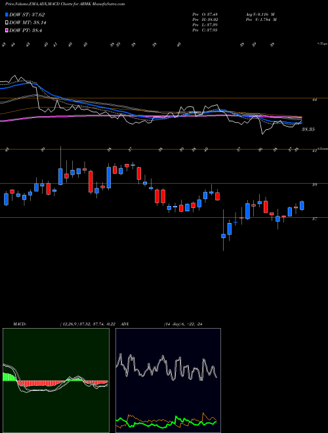
Task: Click the 38.35 EMA end value label
Action: [308, 129]
